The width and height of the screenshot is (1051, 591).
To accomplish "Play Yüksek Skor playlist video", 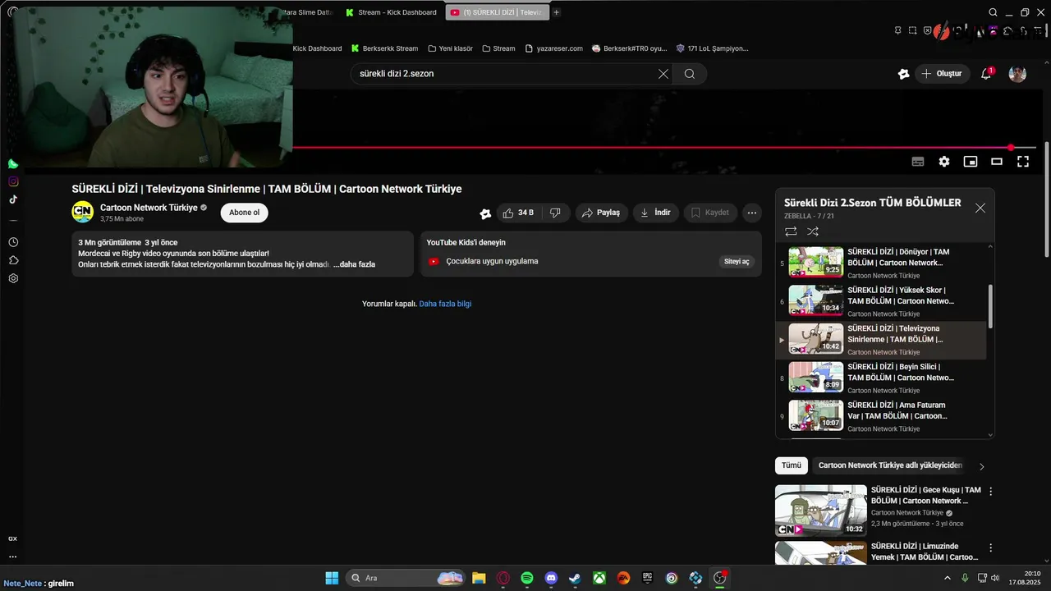I will (883, 300).
